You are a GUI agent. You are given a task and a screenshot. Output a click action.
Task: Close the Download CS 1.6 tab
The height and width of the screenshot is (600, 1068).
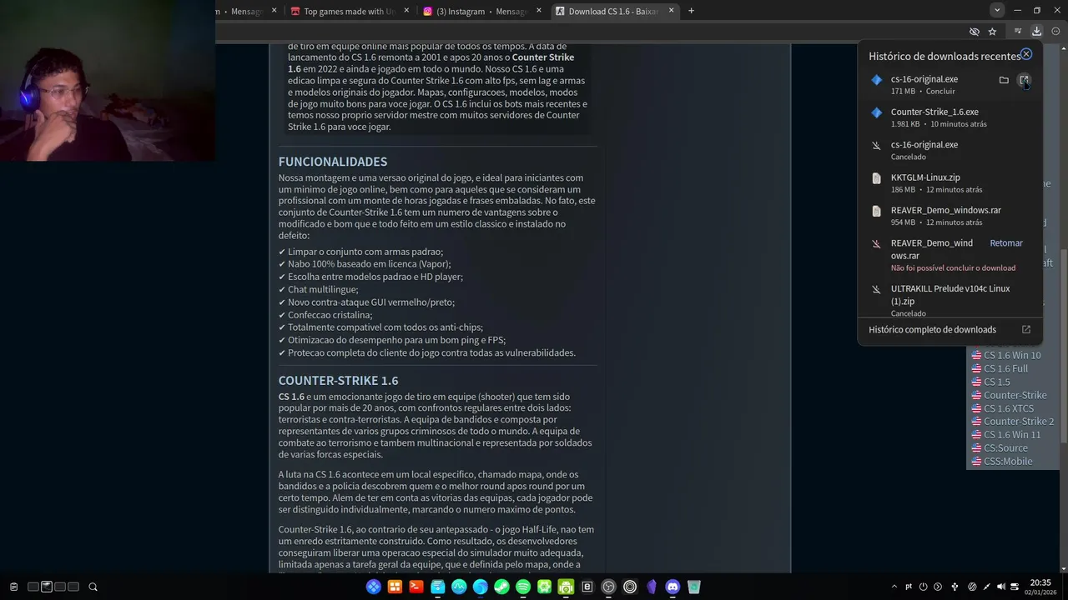[671, 11]
